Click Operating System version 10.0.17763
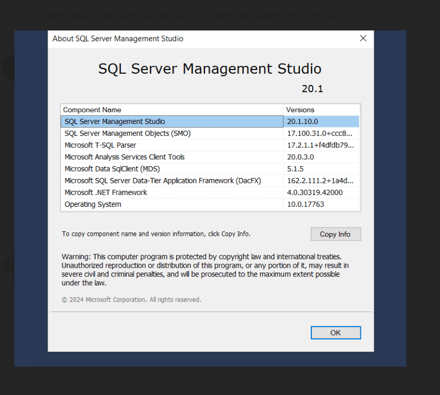 [305, 204]
